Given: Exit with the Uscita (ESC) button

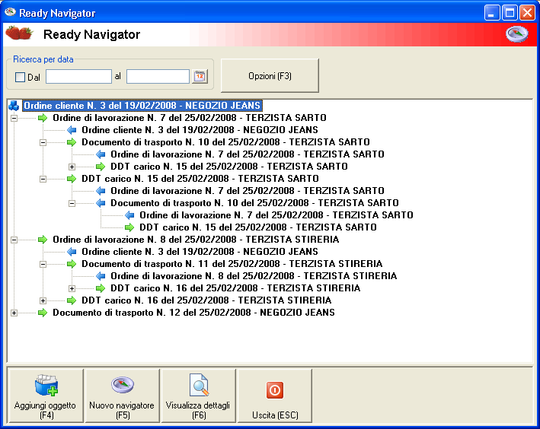Looking at the screenshot, I should coord(275,396).
